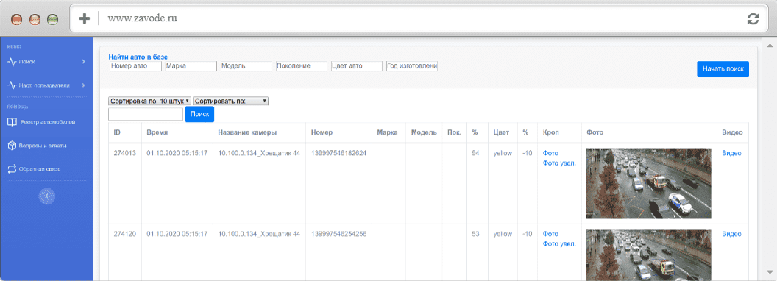777x281 pixels.
Task: Open Фото link for row 274013
Action: 550,153
